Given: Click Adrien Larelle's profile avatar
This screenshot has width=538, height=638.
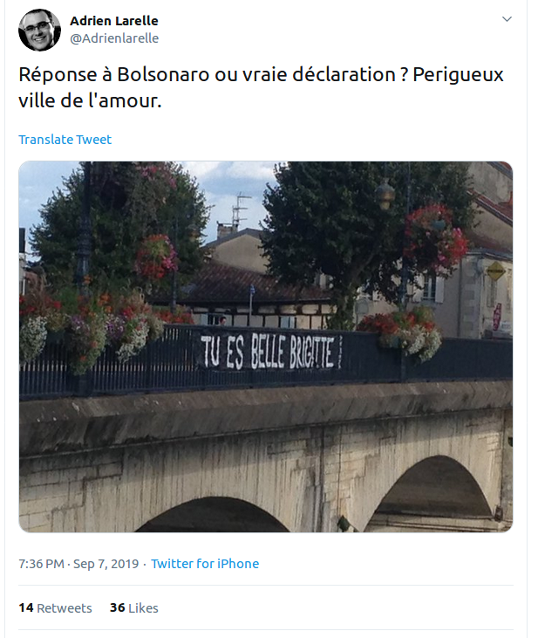Looking at the screenshot, I should click(39, 30).
